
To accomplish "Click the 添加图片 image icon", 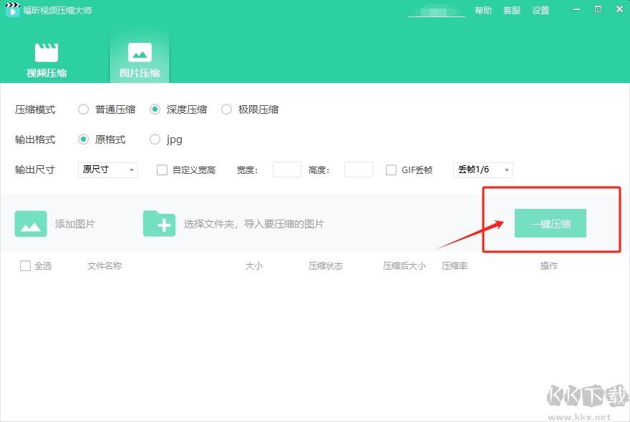I will [31, 224].
